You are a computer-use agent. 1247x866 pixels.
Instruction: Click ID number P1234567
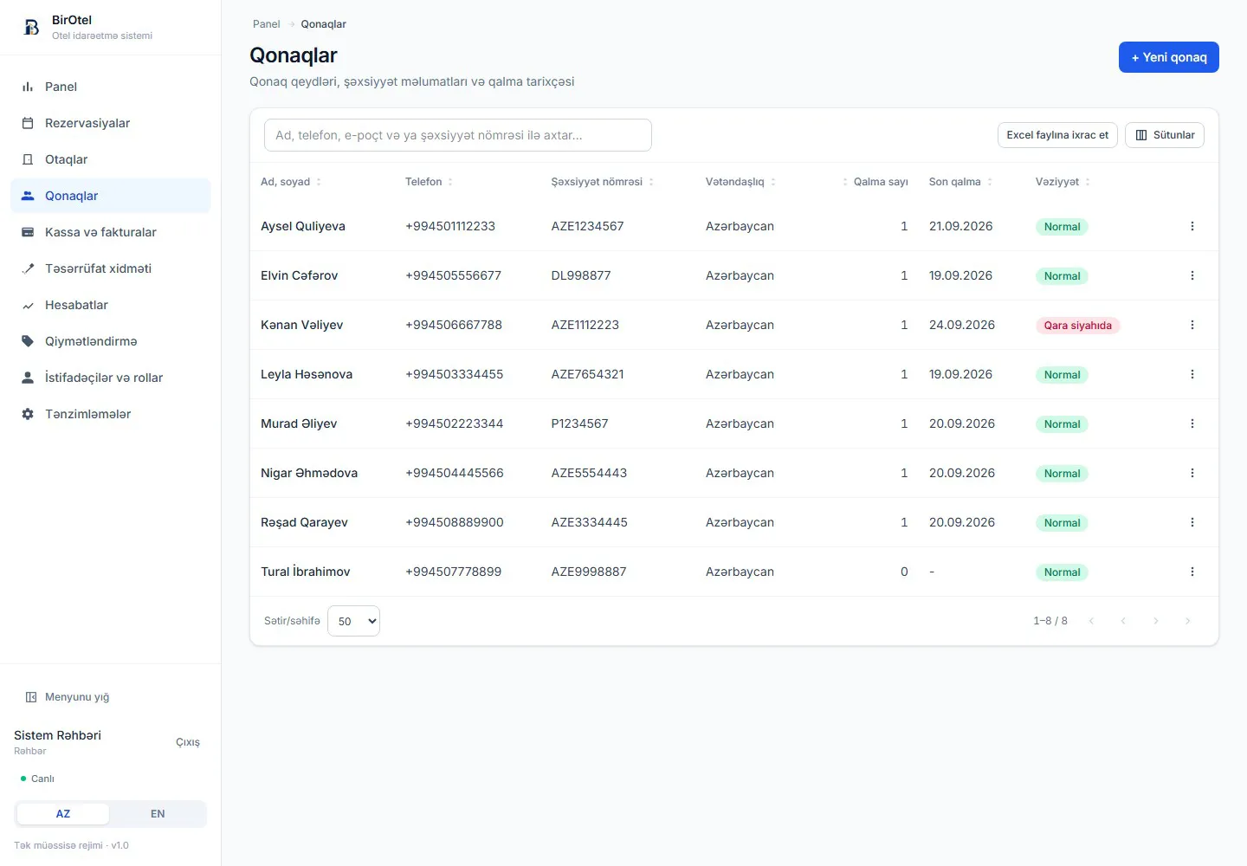tap(579, 423)
